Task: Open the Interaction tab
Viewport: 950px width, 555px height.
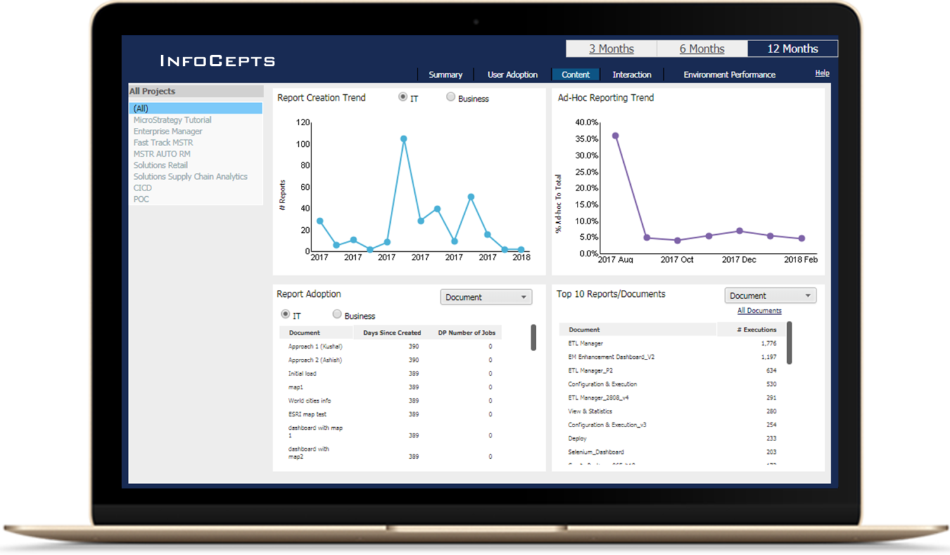Action: pyautogui.click(x=631, y=75)
